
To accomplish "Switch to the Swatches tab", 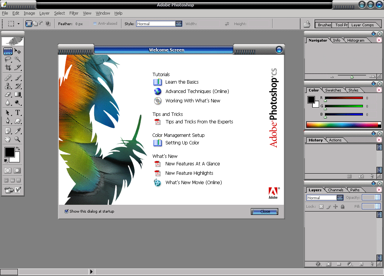I will (x=333, y=90).
